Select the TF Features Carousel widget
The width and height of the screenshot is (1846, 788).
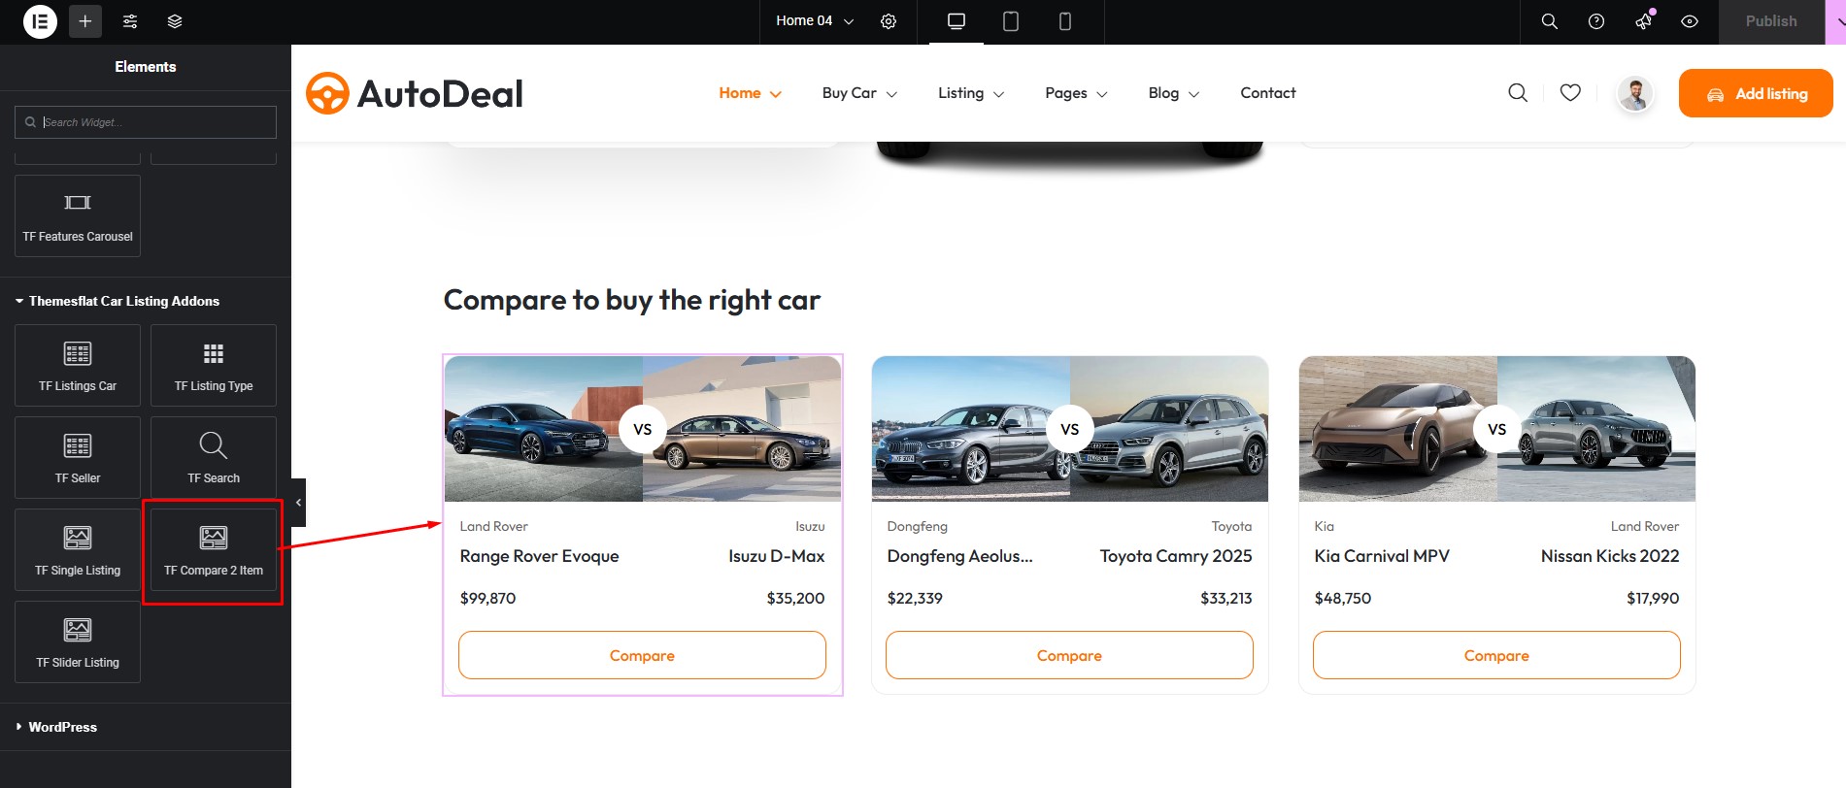78,215
